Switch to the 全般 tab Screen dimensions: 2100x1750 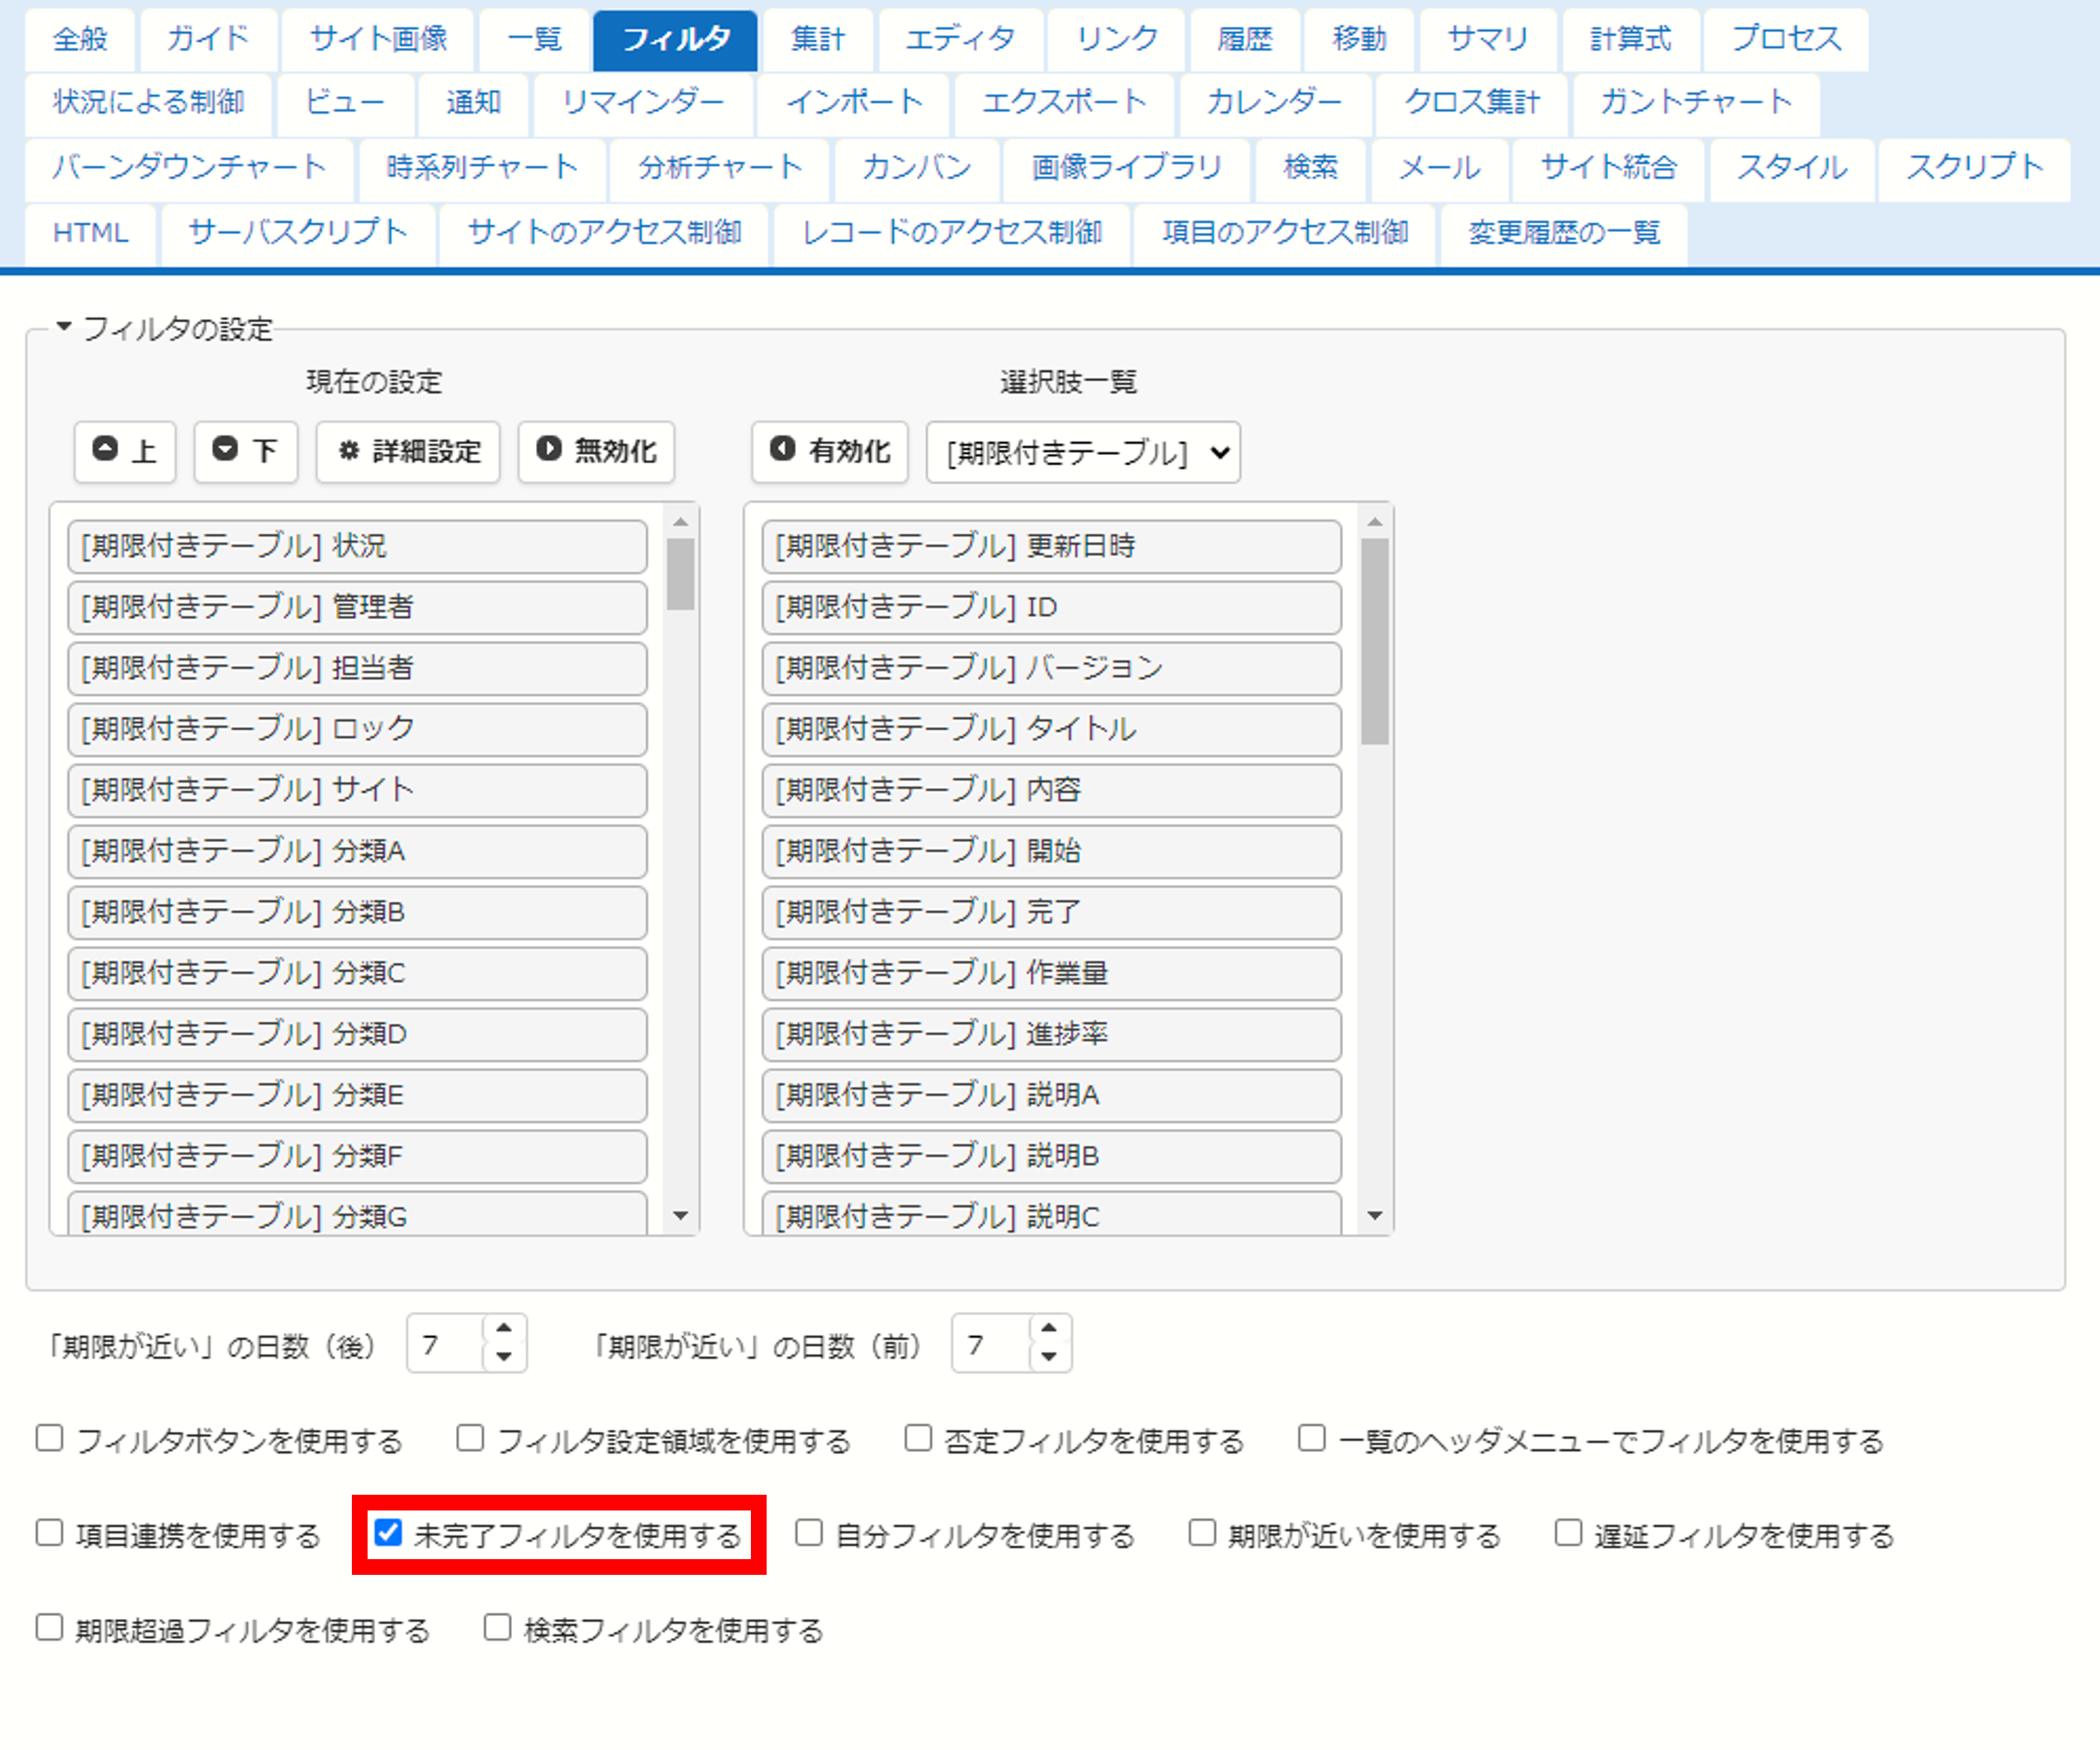[80, 40]
